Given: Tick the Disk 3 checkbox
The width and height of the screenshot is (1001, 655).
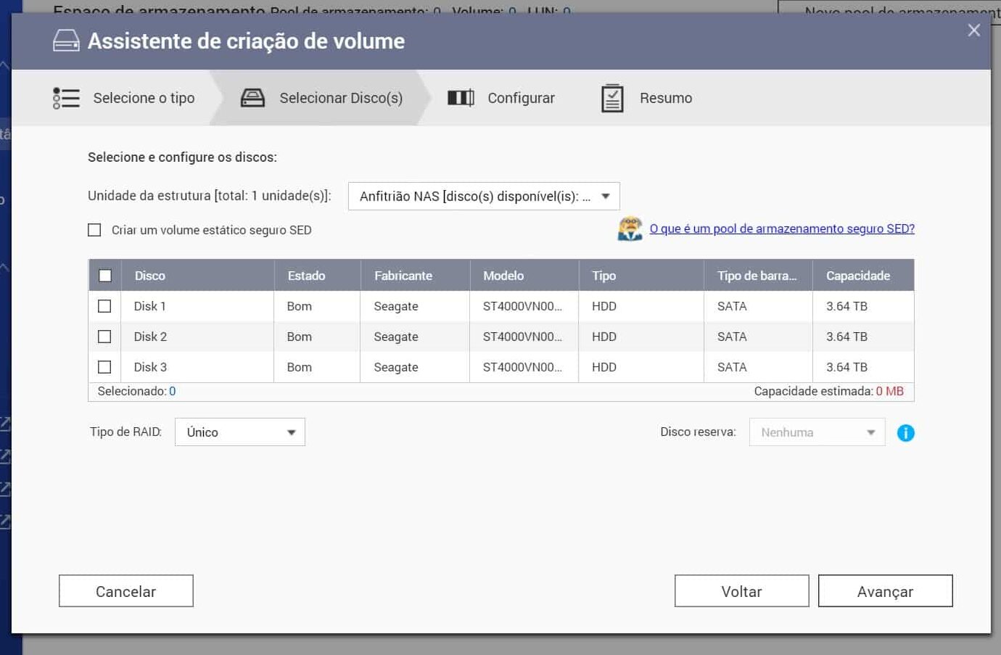Looking at the screenshot, I should [x=104, y=367].
